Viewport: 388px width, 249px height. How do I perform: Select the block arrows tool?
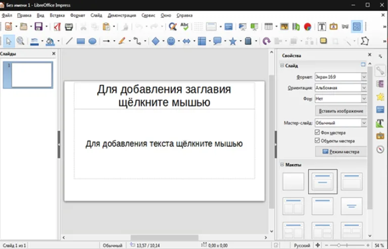[x=186, y=41]
